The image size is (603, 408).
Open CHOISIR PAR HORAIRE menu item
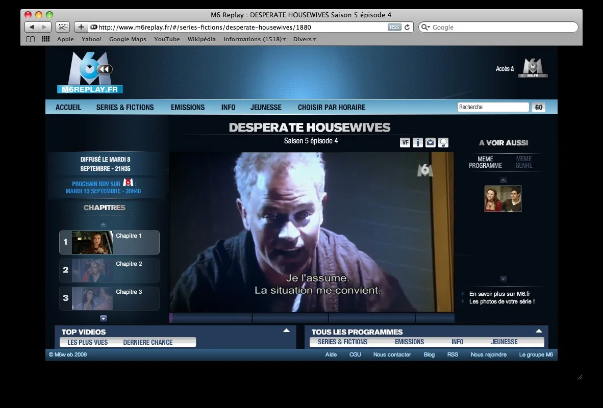[x=332, y=107]
